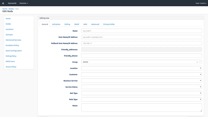The image size is (208, 117).
Task: Go to Home breadcrumb link
Action: (5, 9)
